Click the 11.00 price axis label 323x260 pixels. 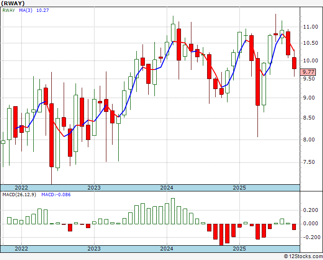[310, 27]
